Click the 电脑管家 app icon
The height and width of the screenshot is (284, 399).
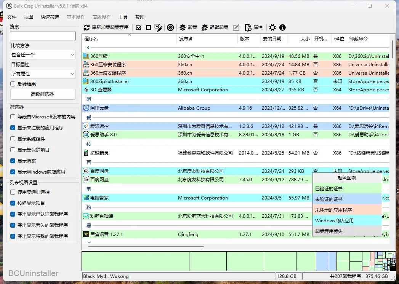pos(86,198)
